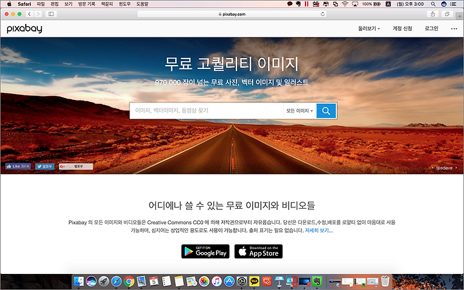The image size is (464, 290).
Task: Follow the 자세히 보기... link
Action: pyautogui.click(x=319, y=230)
